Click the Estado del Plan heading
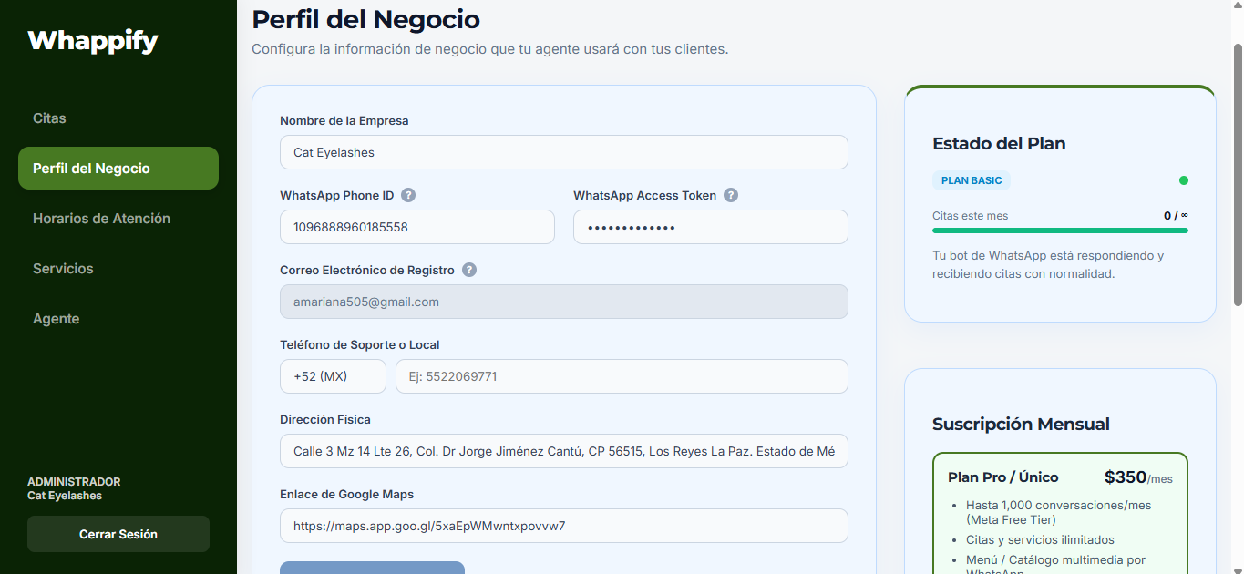Screen dimensions: 1244x574 (x=999, y=143)
